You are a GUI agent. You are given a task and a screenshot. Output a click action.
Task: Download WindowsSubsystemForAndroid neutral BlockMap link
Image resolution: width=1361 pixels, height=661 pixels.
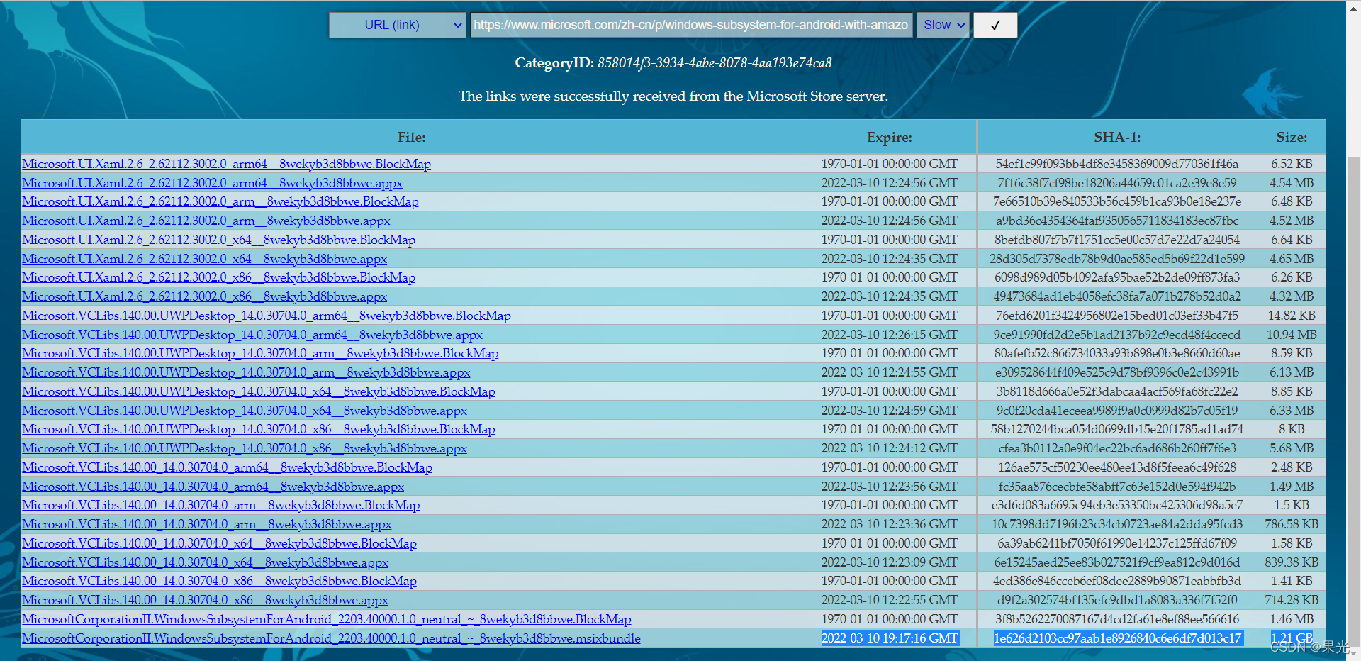[327, 619]
